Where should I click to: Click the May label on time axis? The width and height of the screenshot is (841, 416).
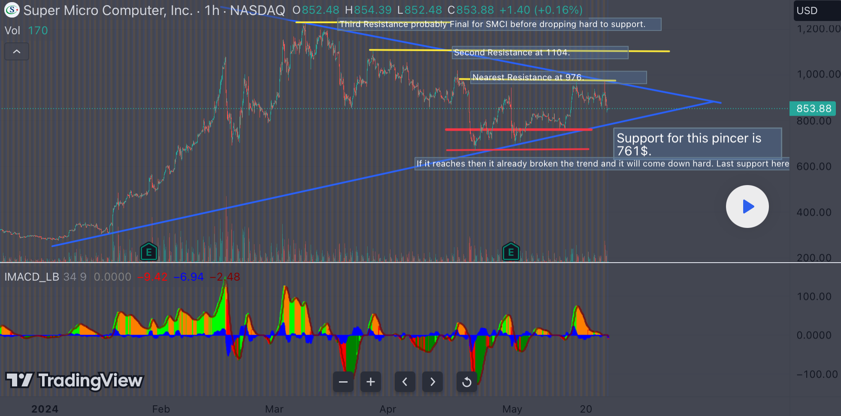pos(512,409)
